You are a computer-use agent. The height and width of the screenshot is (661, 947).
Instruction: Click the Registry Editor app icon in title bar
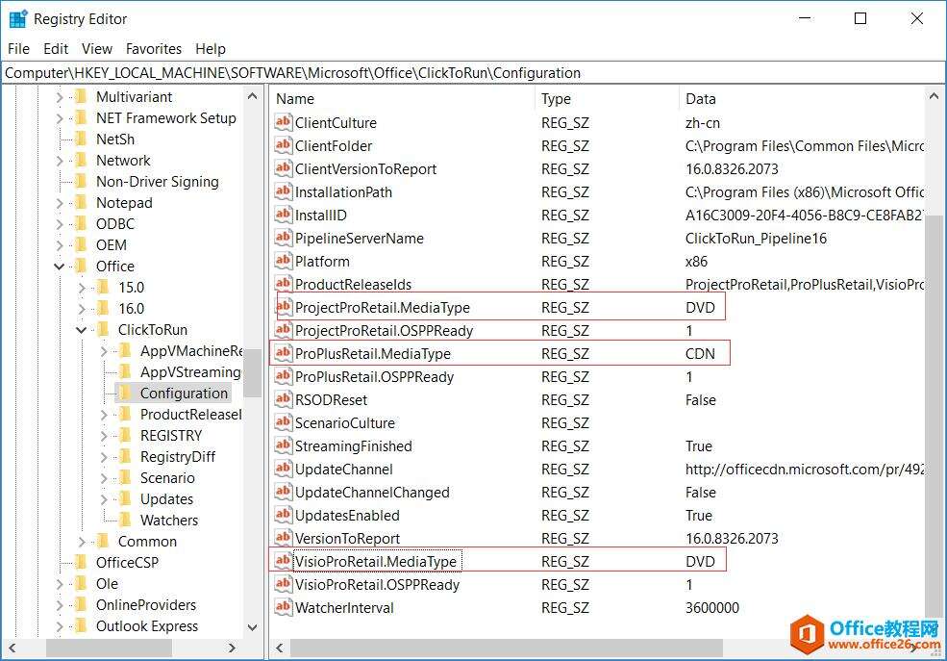pyautogui.click(x=18, y=18)
